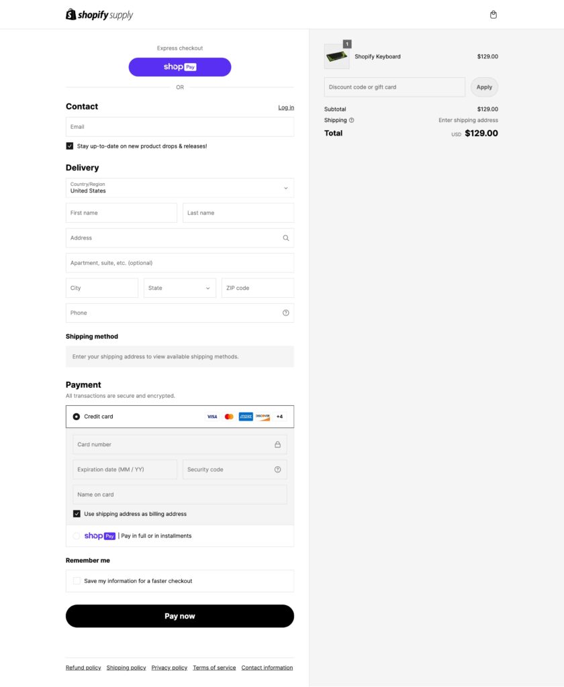Click the lock icon in the Card number field
Image resolution: width=564 pixels, height=687 pixels.
(277, 444)
